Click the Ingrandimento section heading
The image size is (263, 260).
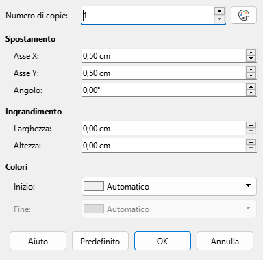34,112
